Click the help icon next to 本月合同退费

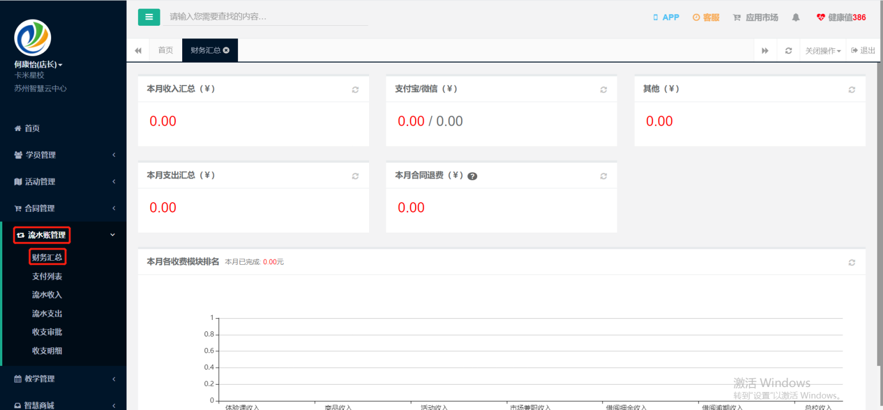[473, 176]
